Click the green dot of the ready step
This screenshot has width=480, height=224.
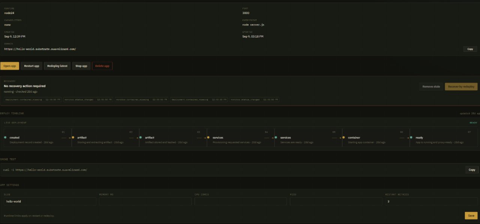pyautogui.click(x=411, y=137)
